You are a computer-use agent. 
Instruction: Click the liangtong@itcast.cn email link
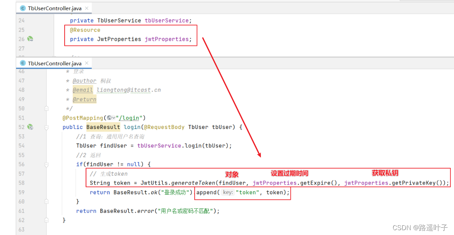click(x=128, y=90)
